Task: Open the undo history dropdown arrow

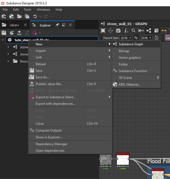Action: click(40, 16)
